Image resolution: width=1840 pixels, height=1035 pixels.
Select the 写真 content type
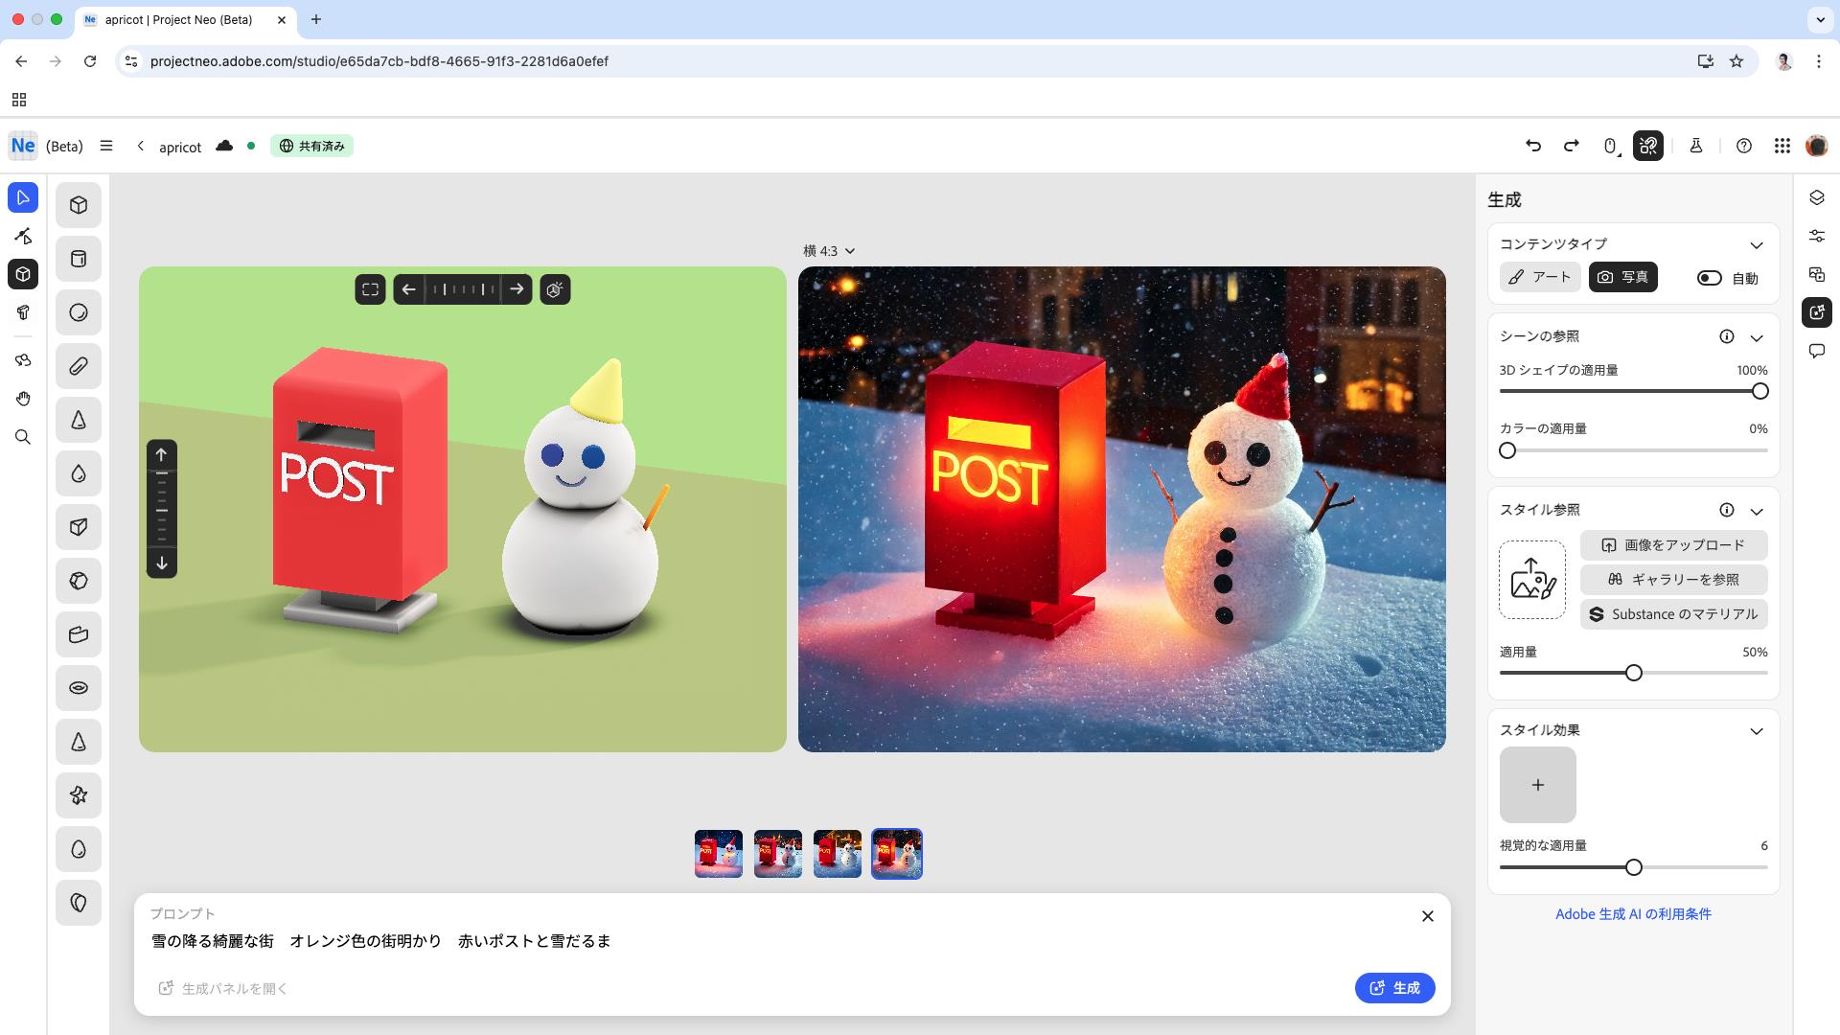[1622, 277]
